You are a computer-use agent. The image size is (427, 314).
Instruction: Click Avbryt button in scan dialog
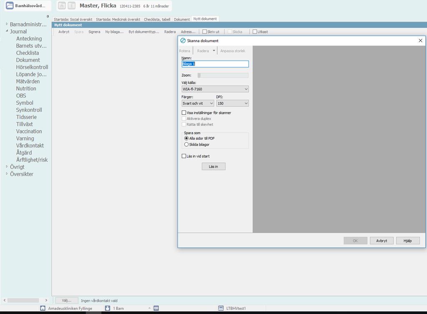tap(382, 241)
